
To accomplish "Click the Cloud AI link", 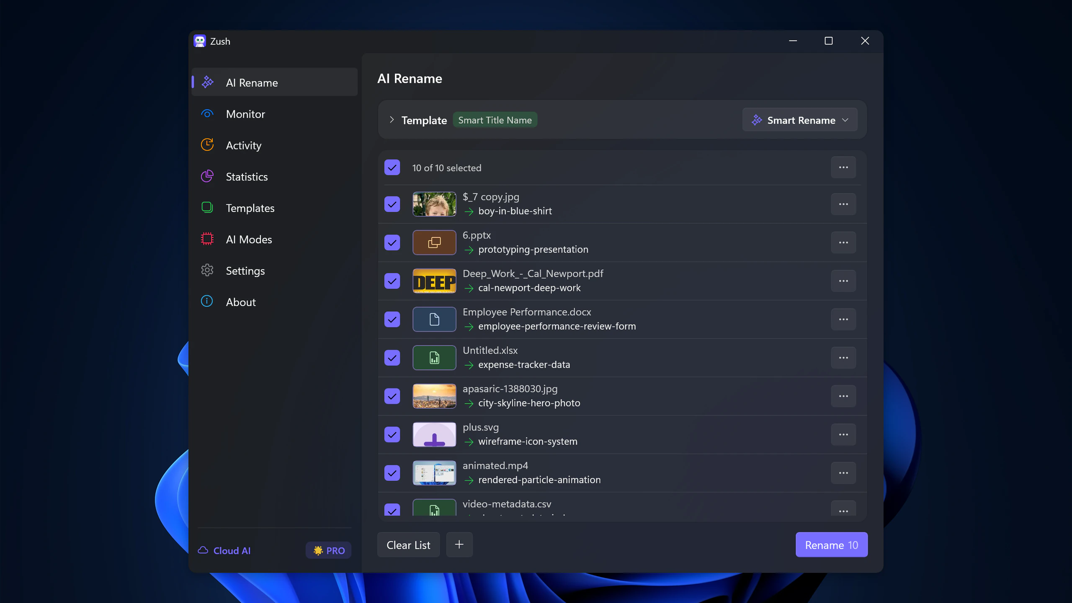I will point(224,551).
